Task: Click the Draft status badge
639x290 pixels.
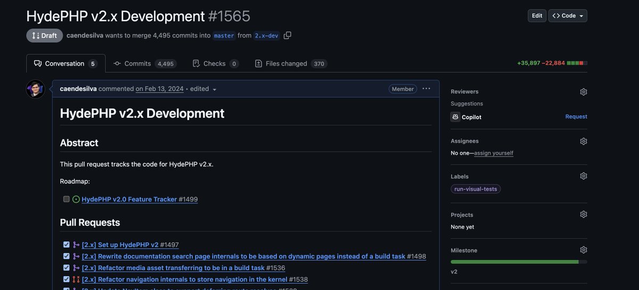Action: [x=44, y=36]
